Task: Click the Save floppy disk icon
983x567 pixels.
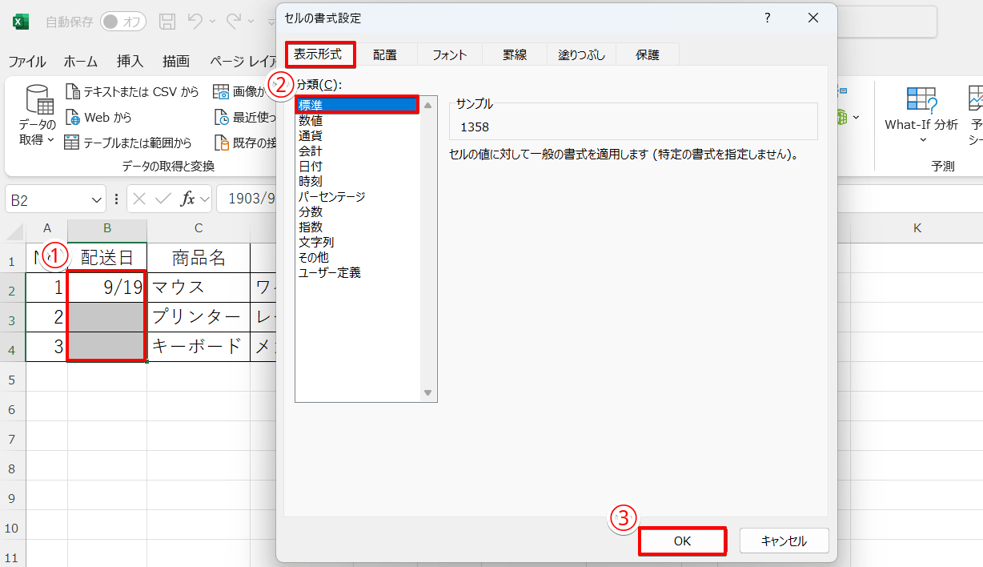Action: [167, 22]
